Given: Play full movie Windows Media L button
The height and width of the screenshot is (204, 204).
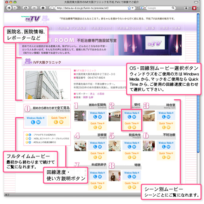Looking at the screenshot, I should (33, 122).
